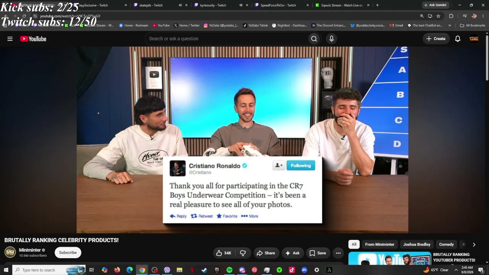
Task: Share the Miniminter video
Action: [266, 253]
